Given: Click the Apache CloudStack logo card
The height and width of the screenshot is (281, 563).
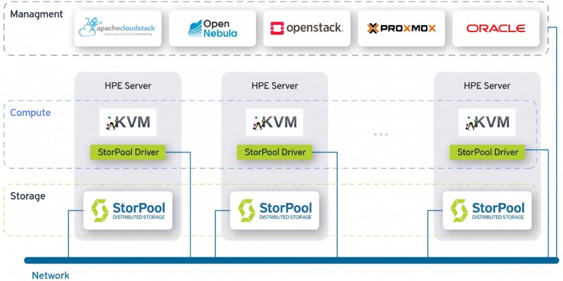Looking at the screenshot, I should click(118, 29).
